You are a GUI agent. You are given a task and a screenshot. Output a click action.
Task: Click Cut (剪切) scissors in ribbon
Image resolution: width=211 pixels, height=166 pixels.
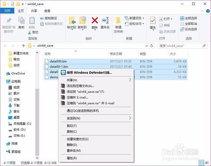33,33
